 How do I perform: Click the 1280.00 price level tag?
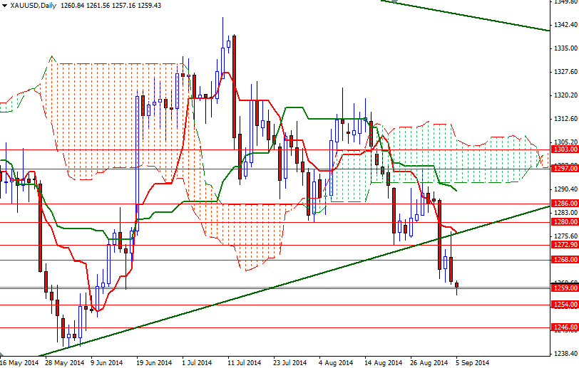click(x=565, y=222)
